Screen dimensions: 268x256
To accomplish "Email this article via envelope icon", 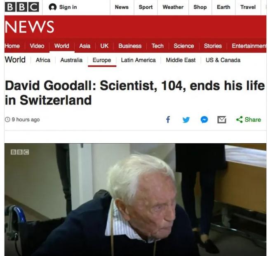I will [222, 120].
